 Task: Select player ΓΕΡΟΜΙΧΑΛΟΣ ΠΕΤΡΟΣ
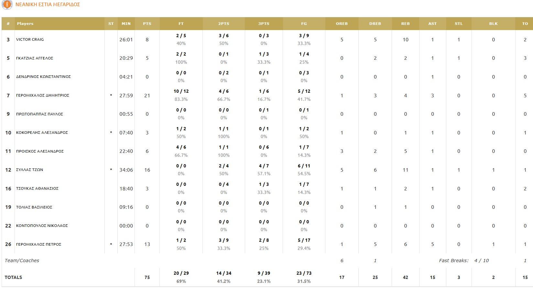click(39, 244)
